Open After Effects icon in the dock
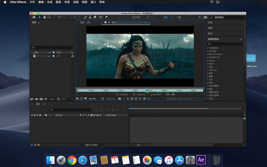Viewport: 267px width, 167px height. coord(201,160)
